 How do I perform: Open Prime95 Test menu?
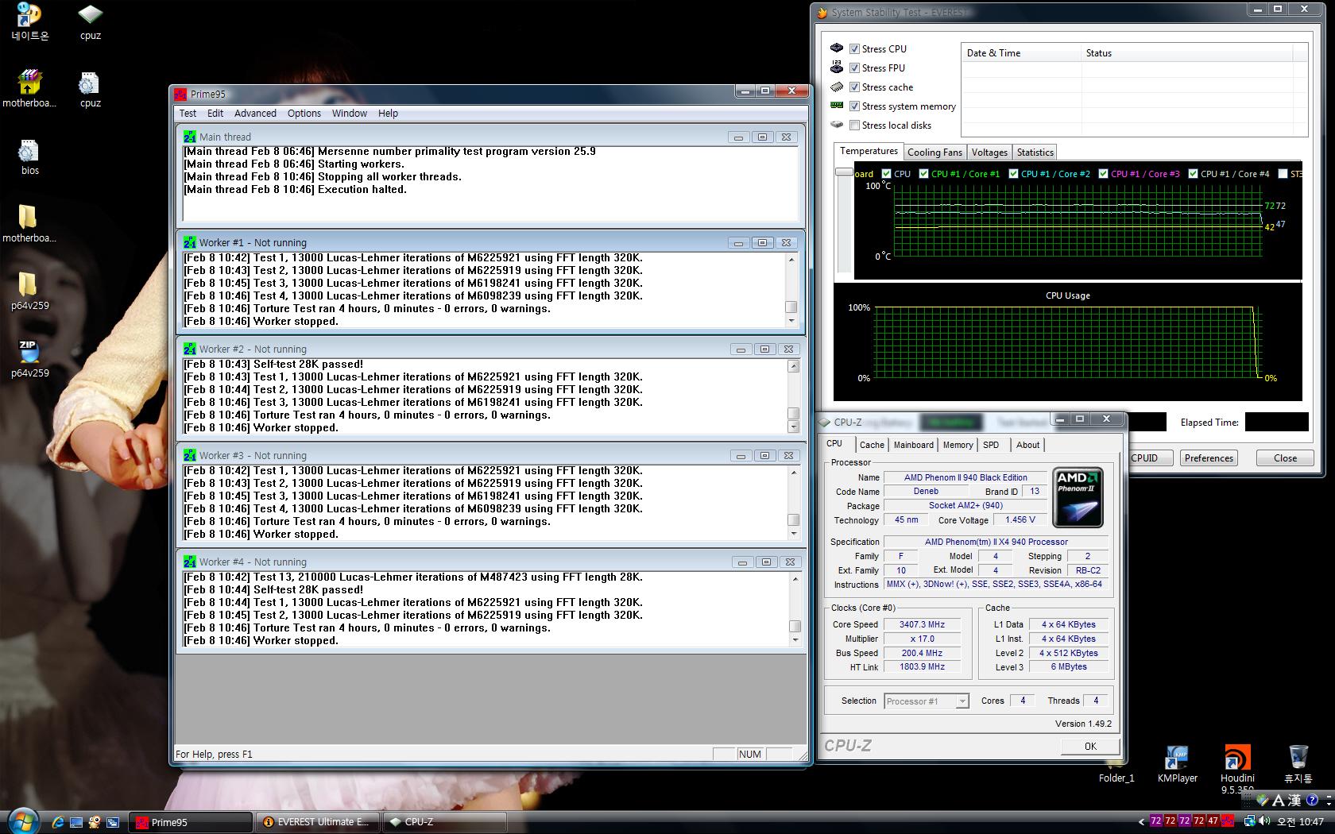point(188,113)
